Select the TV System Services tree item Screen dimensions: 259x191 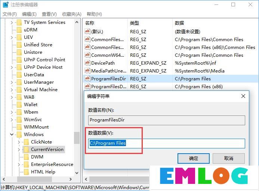click(x=44, y=22)
